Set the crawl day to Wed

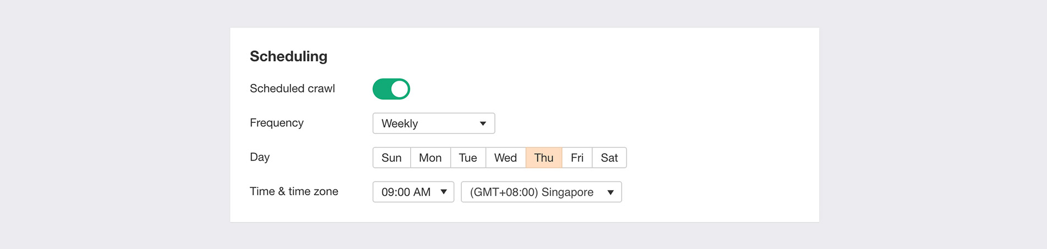[x=505, y=158]
